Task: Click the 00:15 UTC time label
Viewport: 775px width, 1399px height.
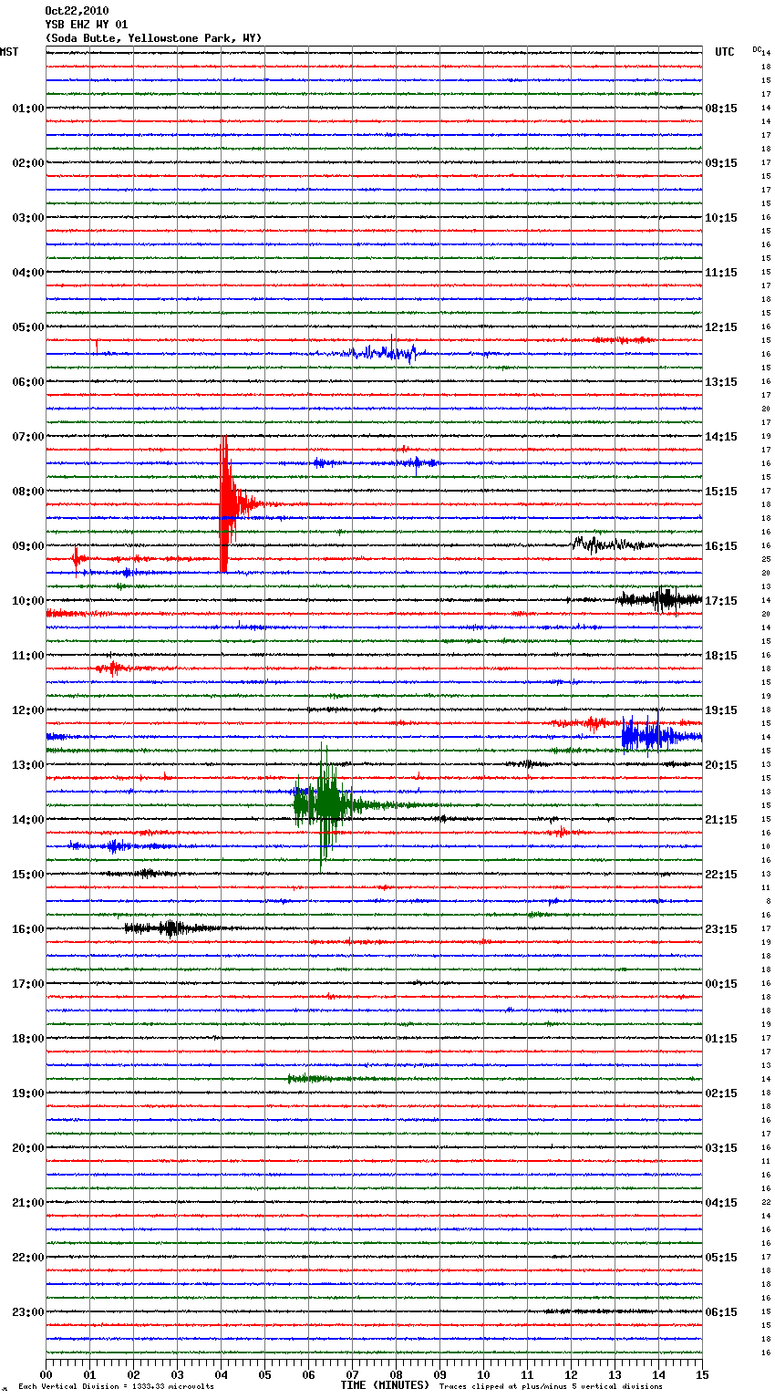Action: [721, 984]
